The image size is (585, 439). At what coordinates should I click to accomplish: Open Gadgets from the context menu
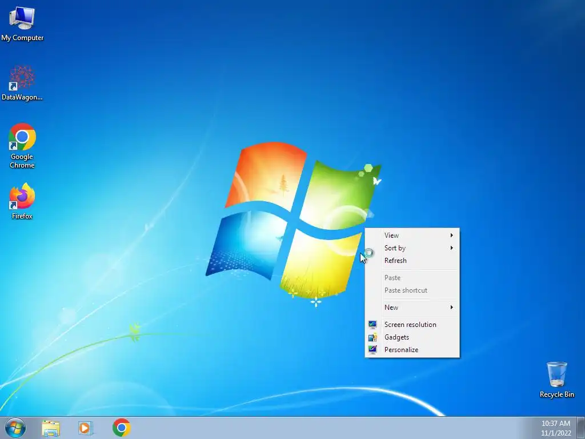tap(412, 337)
